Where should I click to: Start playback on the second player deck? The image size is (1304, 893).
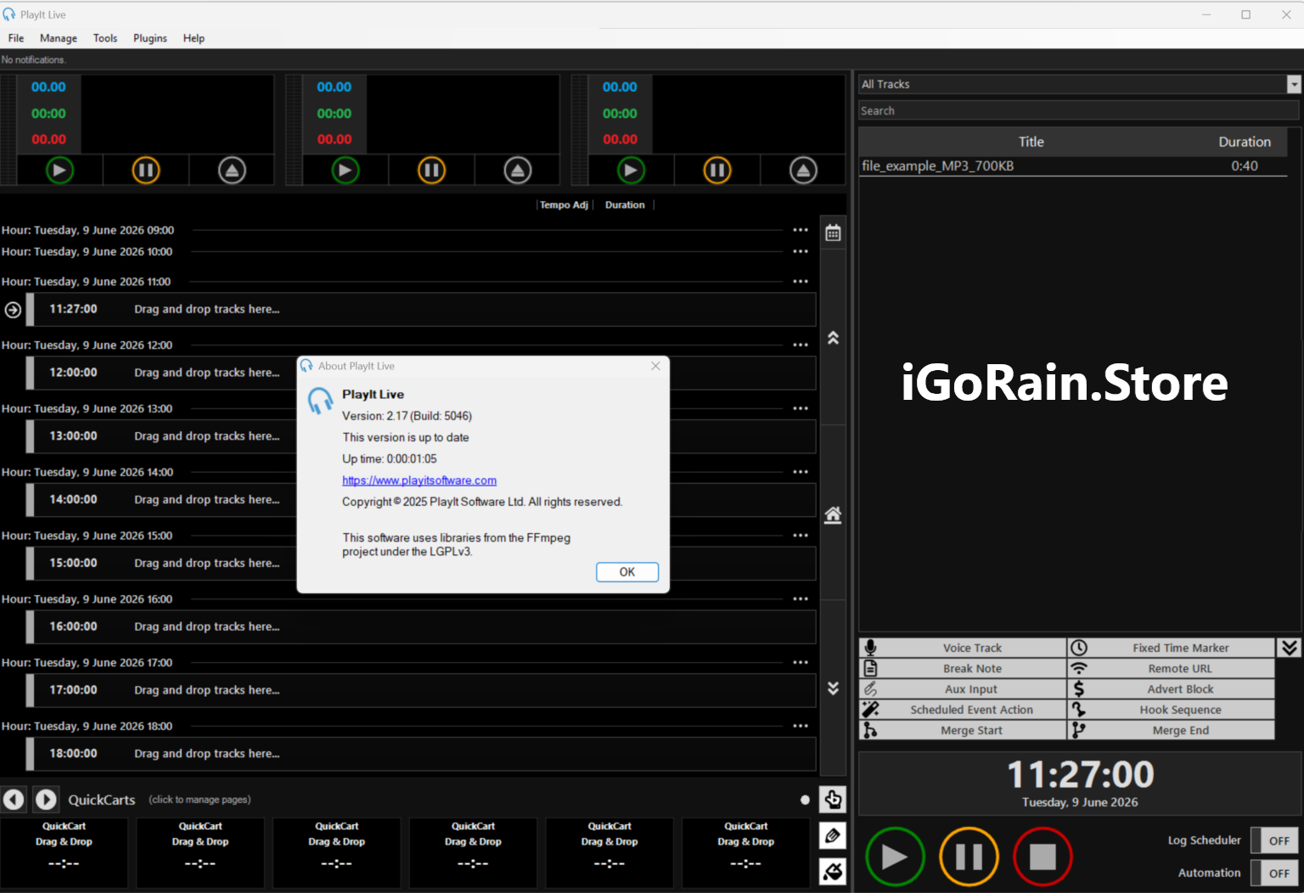coord(345,171)
